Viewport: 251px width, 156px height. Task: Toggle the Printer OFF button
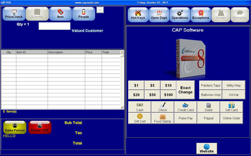click(40, 127)
